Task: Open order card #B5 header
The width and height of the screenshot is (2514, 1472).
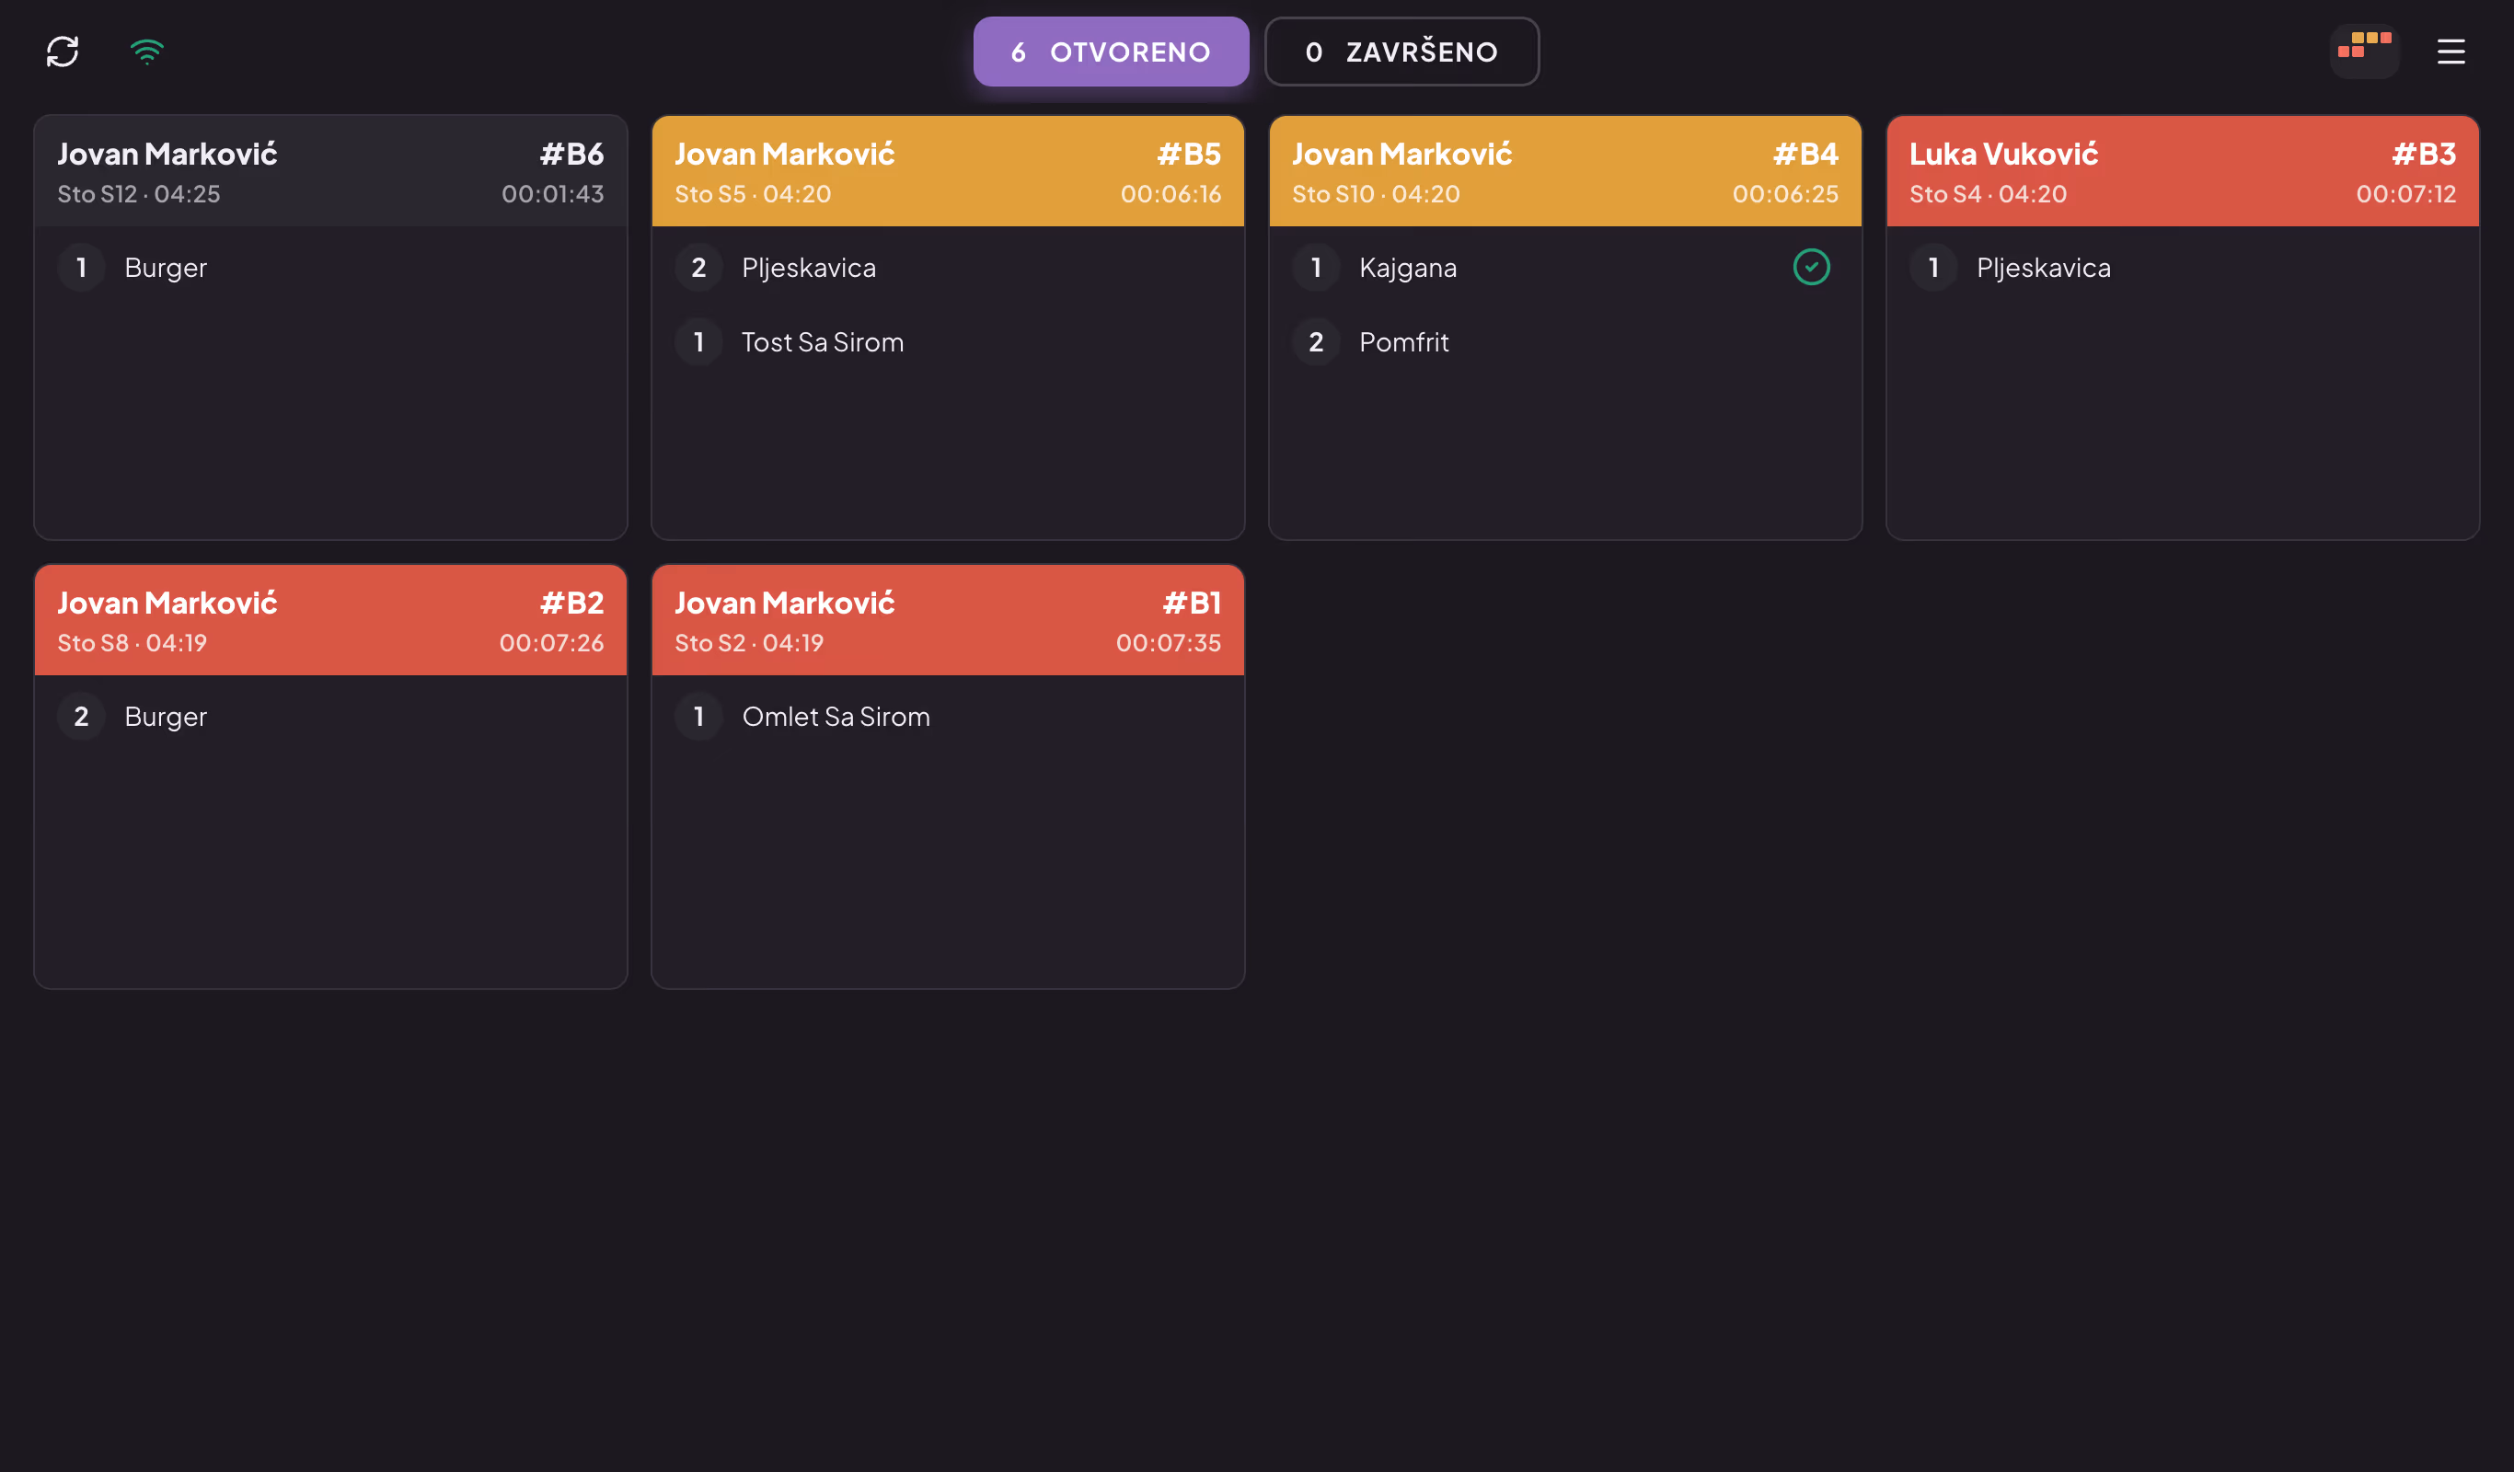Action: pyautogui.click(x=948, y=171)
